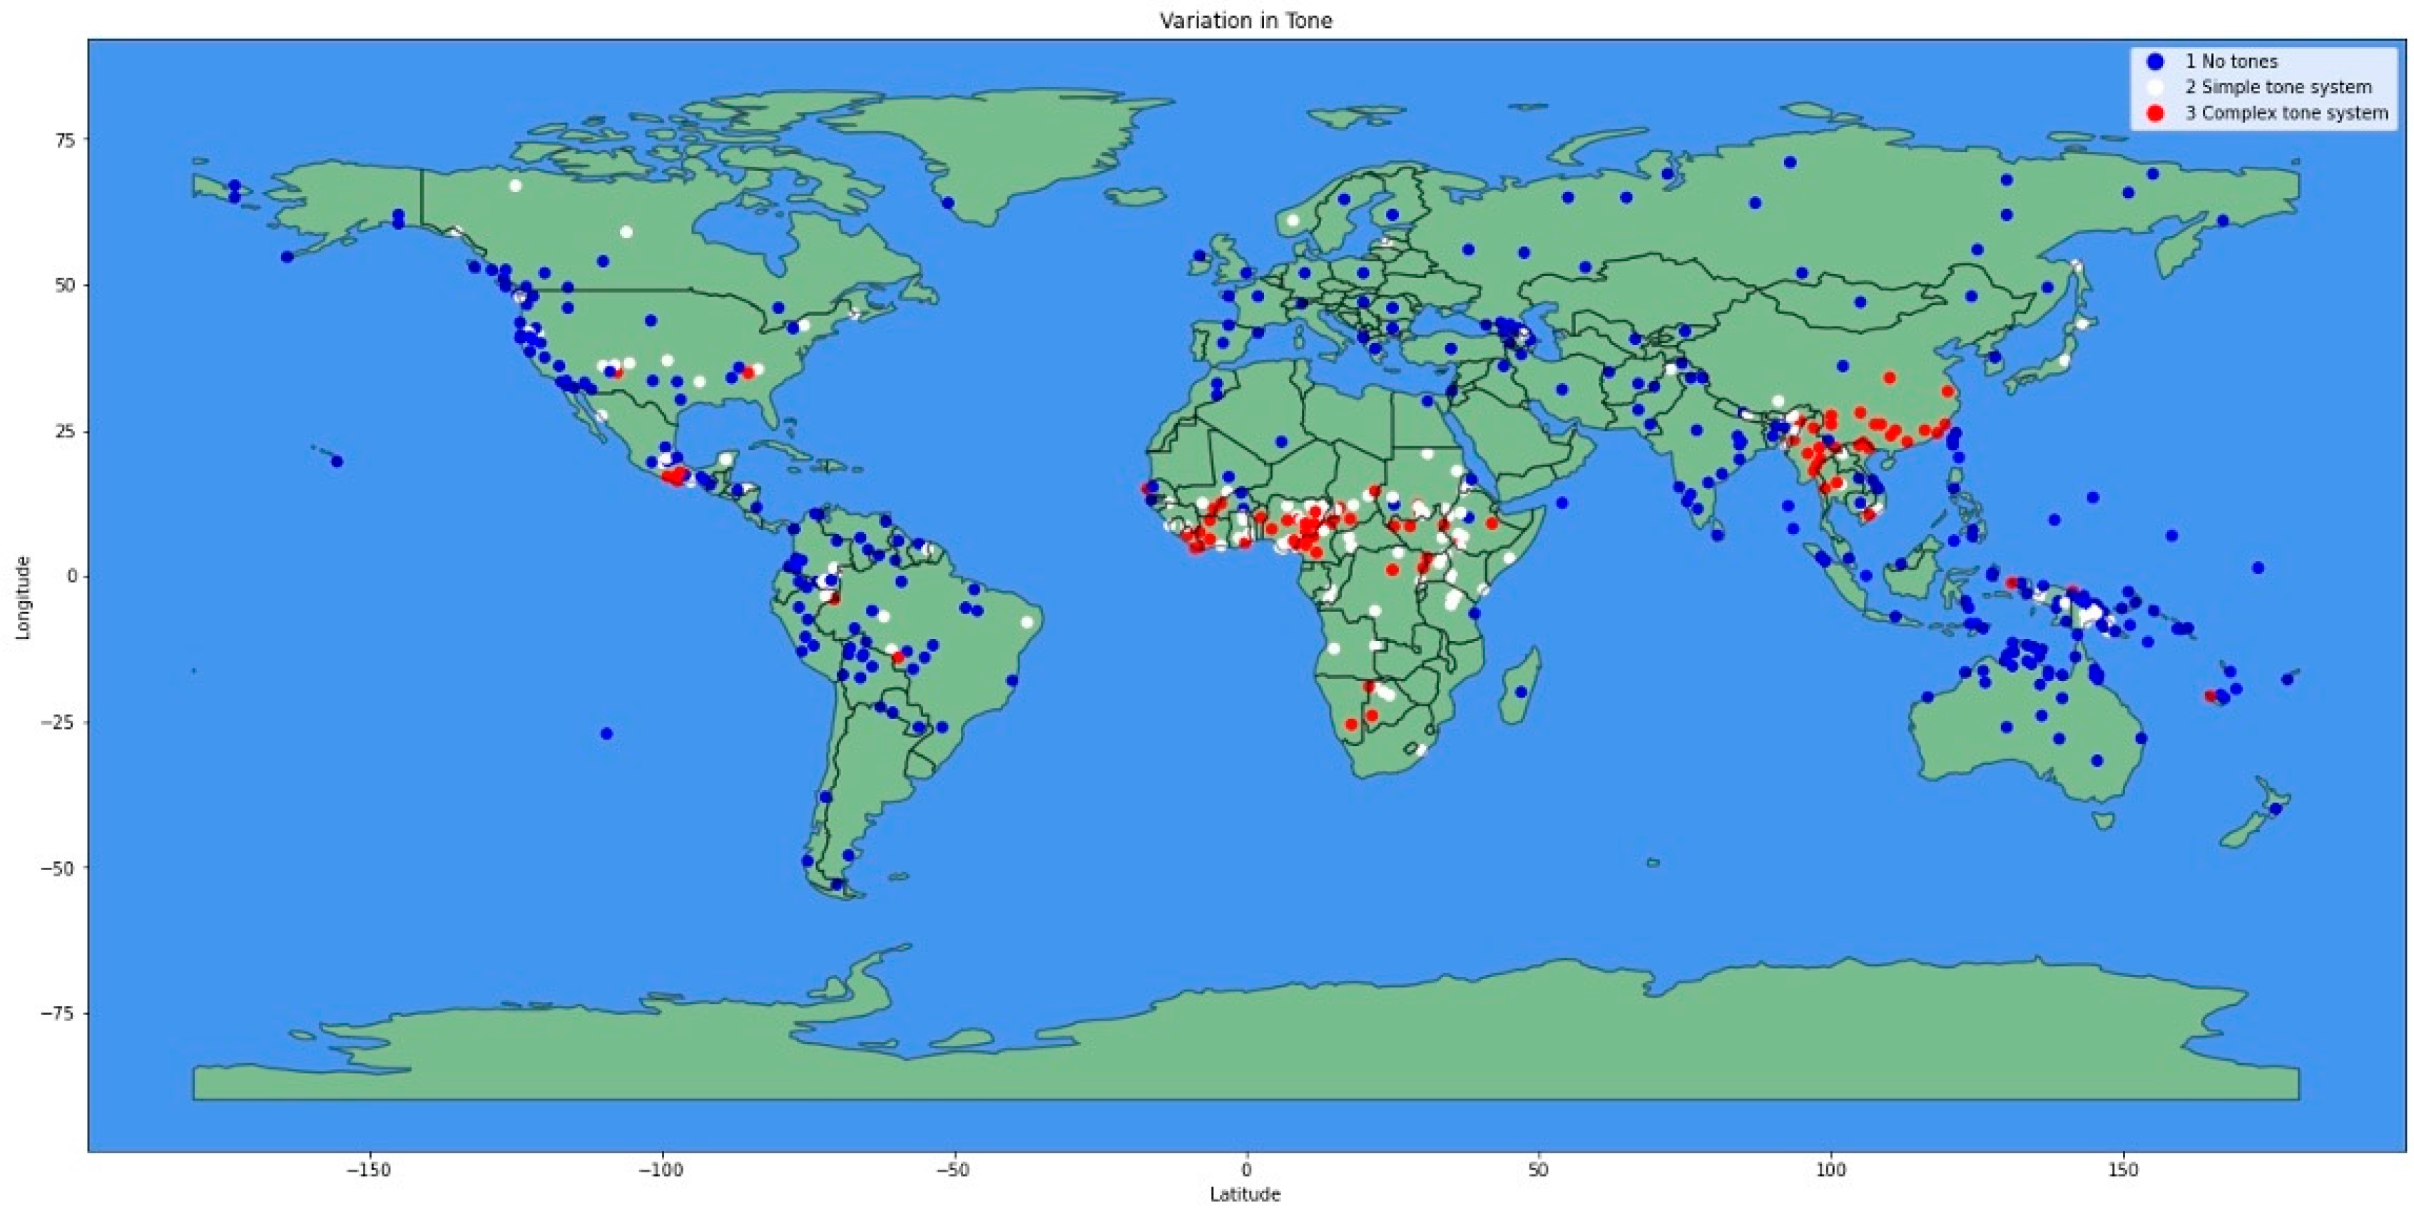Click the white data point in Scandinavia
Screen dimensions: 2414x1213
click(1293, 220)
